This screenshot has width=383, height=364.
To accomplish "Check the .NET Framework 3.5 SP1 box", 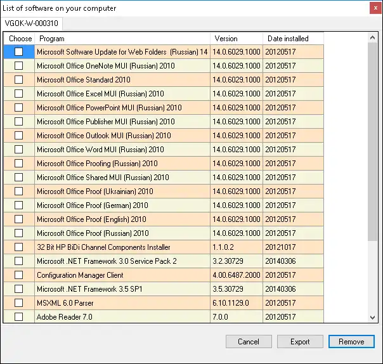I will coord(19,289).
